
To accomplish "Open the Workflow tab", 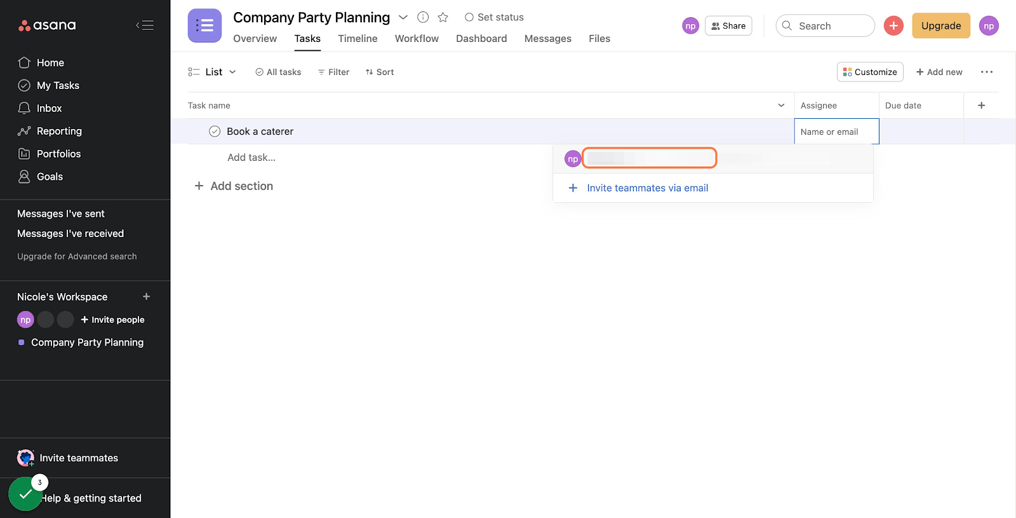I will [417, 38].
